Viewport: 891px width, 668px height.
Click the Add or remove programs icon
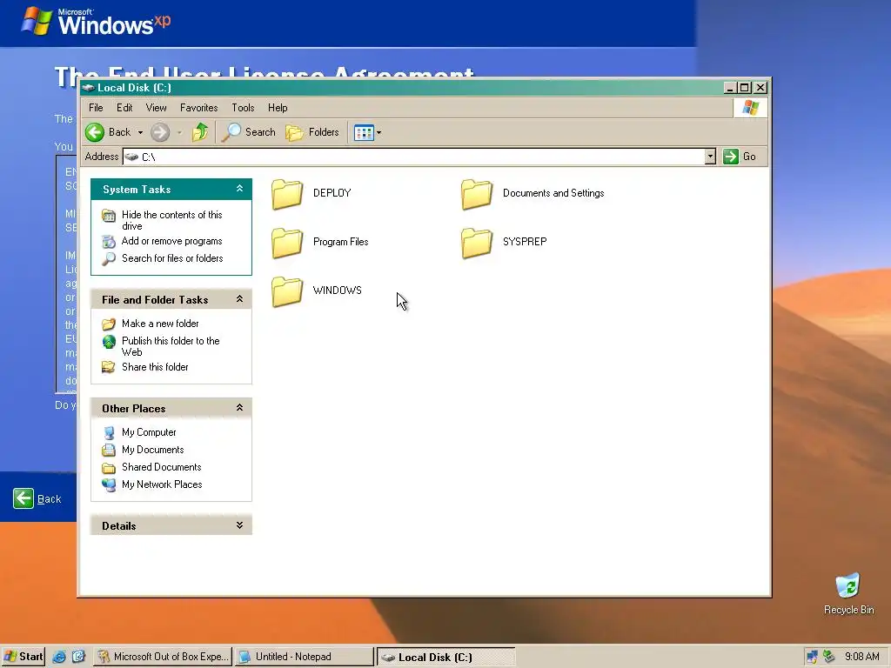(x=109, y=242)
